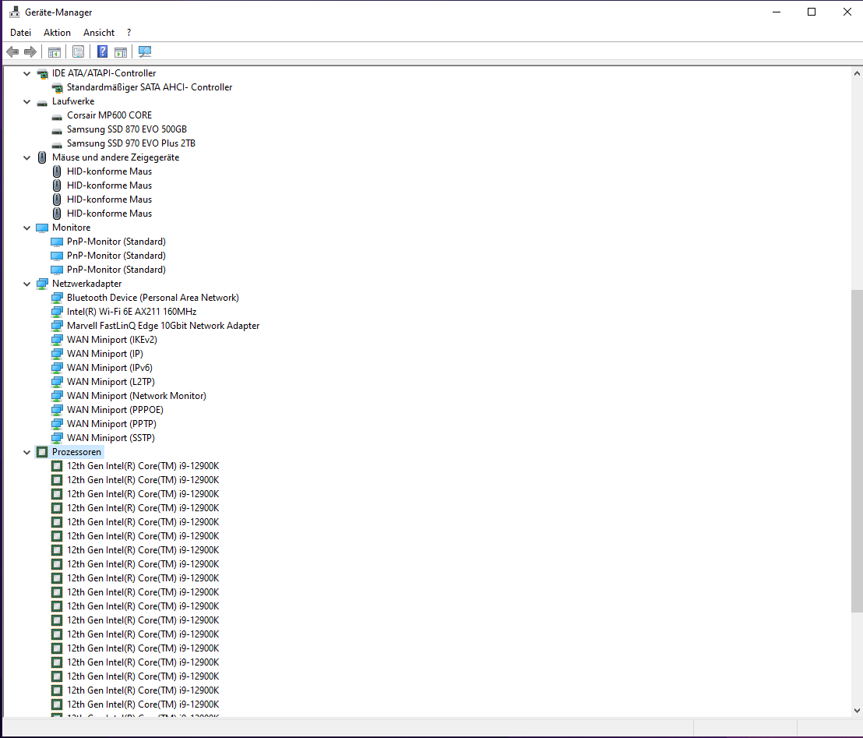
Task: Collapse the IDE ATA/ATAPI-Controller node
Action: pyautogui.click(x=26, y=73)
